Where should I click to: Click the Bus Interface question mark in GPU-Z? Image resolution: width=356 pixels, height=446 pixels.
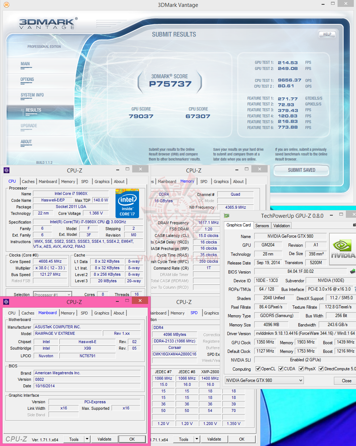point(355,289)
